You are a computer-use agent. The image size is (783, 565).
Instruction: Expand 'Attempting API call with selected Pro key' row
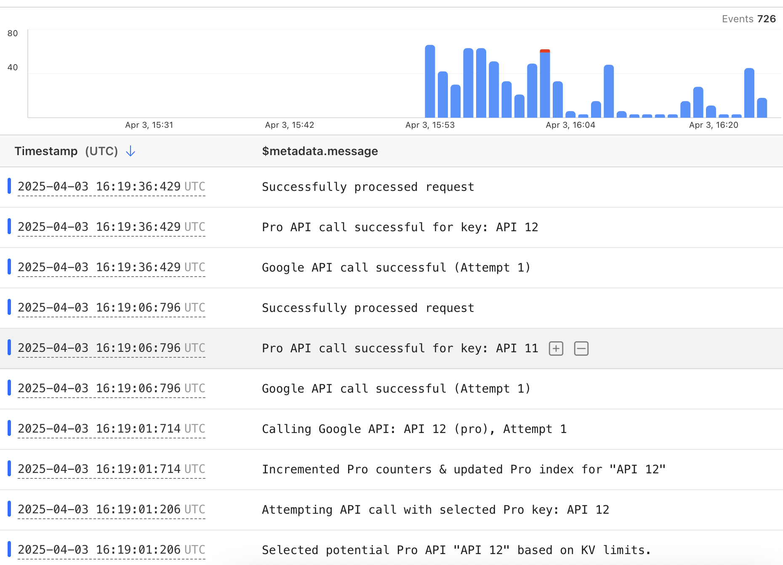pos(435,510)
